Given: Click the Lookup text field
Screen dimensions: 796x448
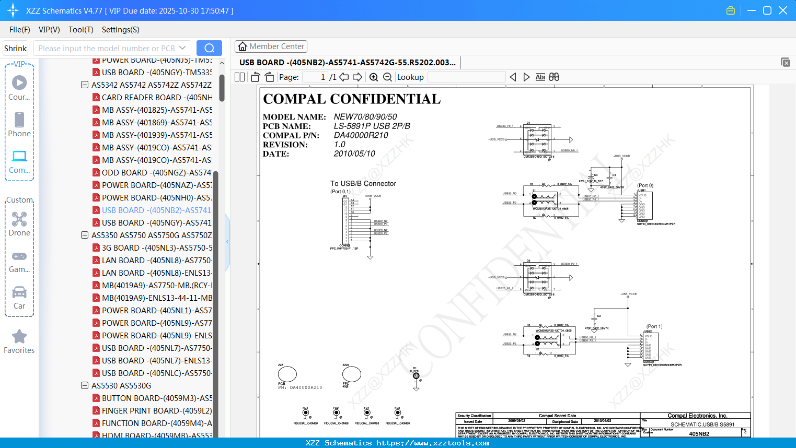Looking at the screenshot, I should pyautogui.click(x=466, y=77).
